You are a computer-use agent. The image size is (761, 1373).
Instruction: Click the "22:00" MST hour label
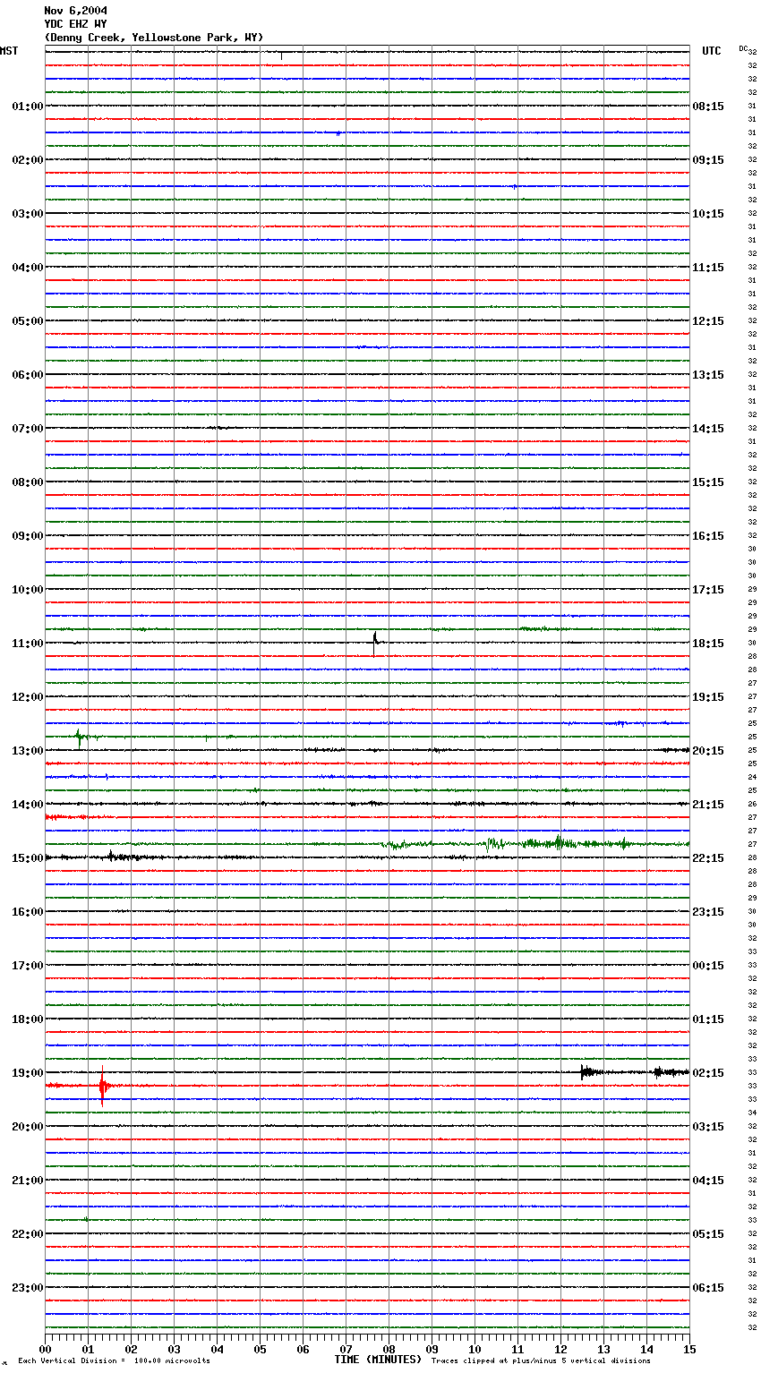click(x=28, y=1234)
